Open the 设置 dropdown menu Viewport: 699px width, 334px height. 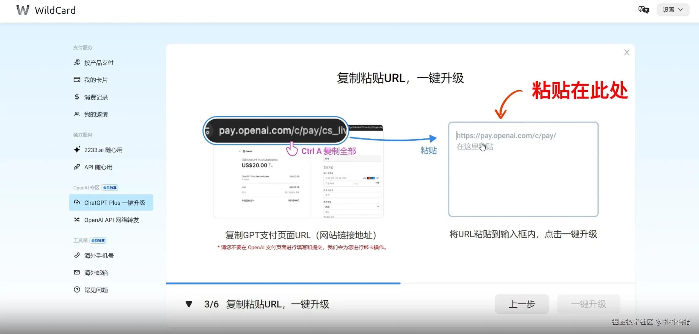[x=672, y=10]
